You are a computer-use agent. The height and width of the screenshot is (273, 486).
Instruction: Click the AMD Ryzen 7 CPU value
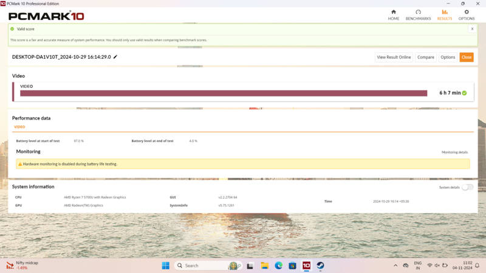click(95, 197)
